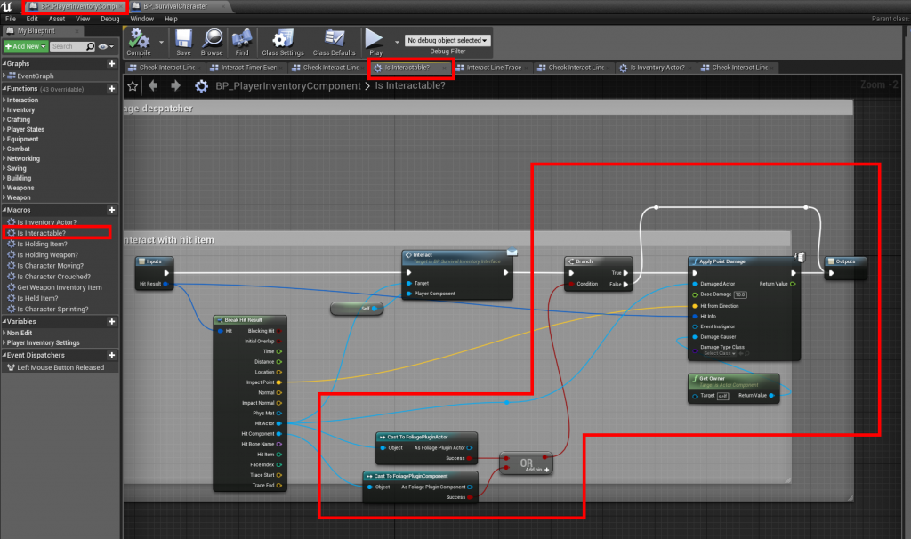This screenshot has height=539, width=911.
Task: Click the search icon in My Blueprint
Action: 90,46
